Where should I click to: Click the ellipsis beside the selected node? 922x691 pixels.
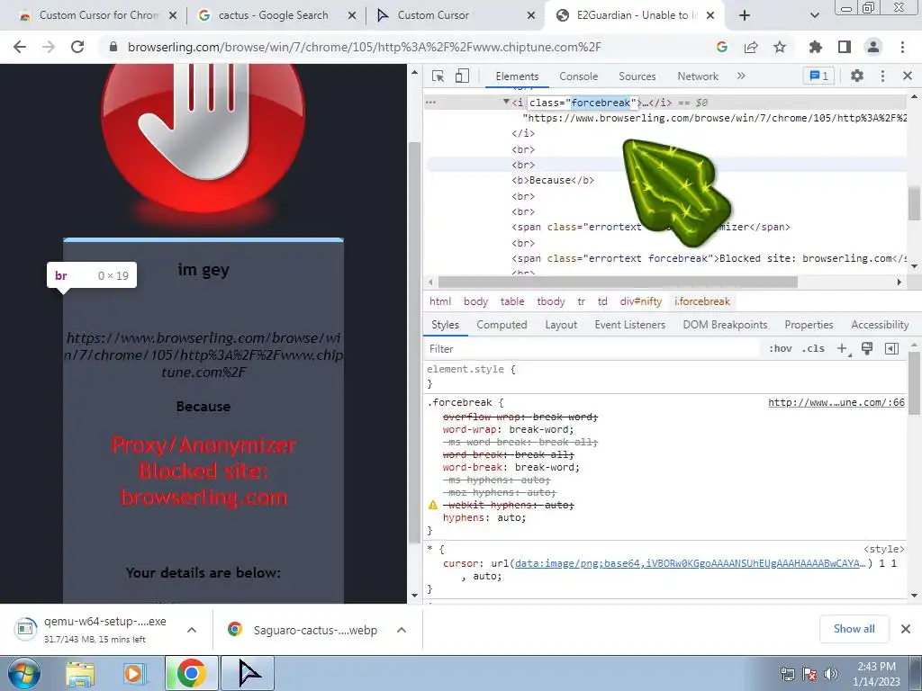430,103
